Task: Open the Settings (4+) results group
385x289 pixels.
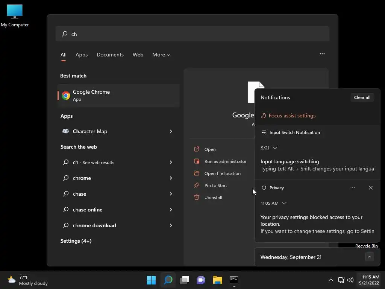Action: (x=76, y=241)
